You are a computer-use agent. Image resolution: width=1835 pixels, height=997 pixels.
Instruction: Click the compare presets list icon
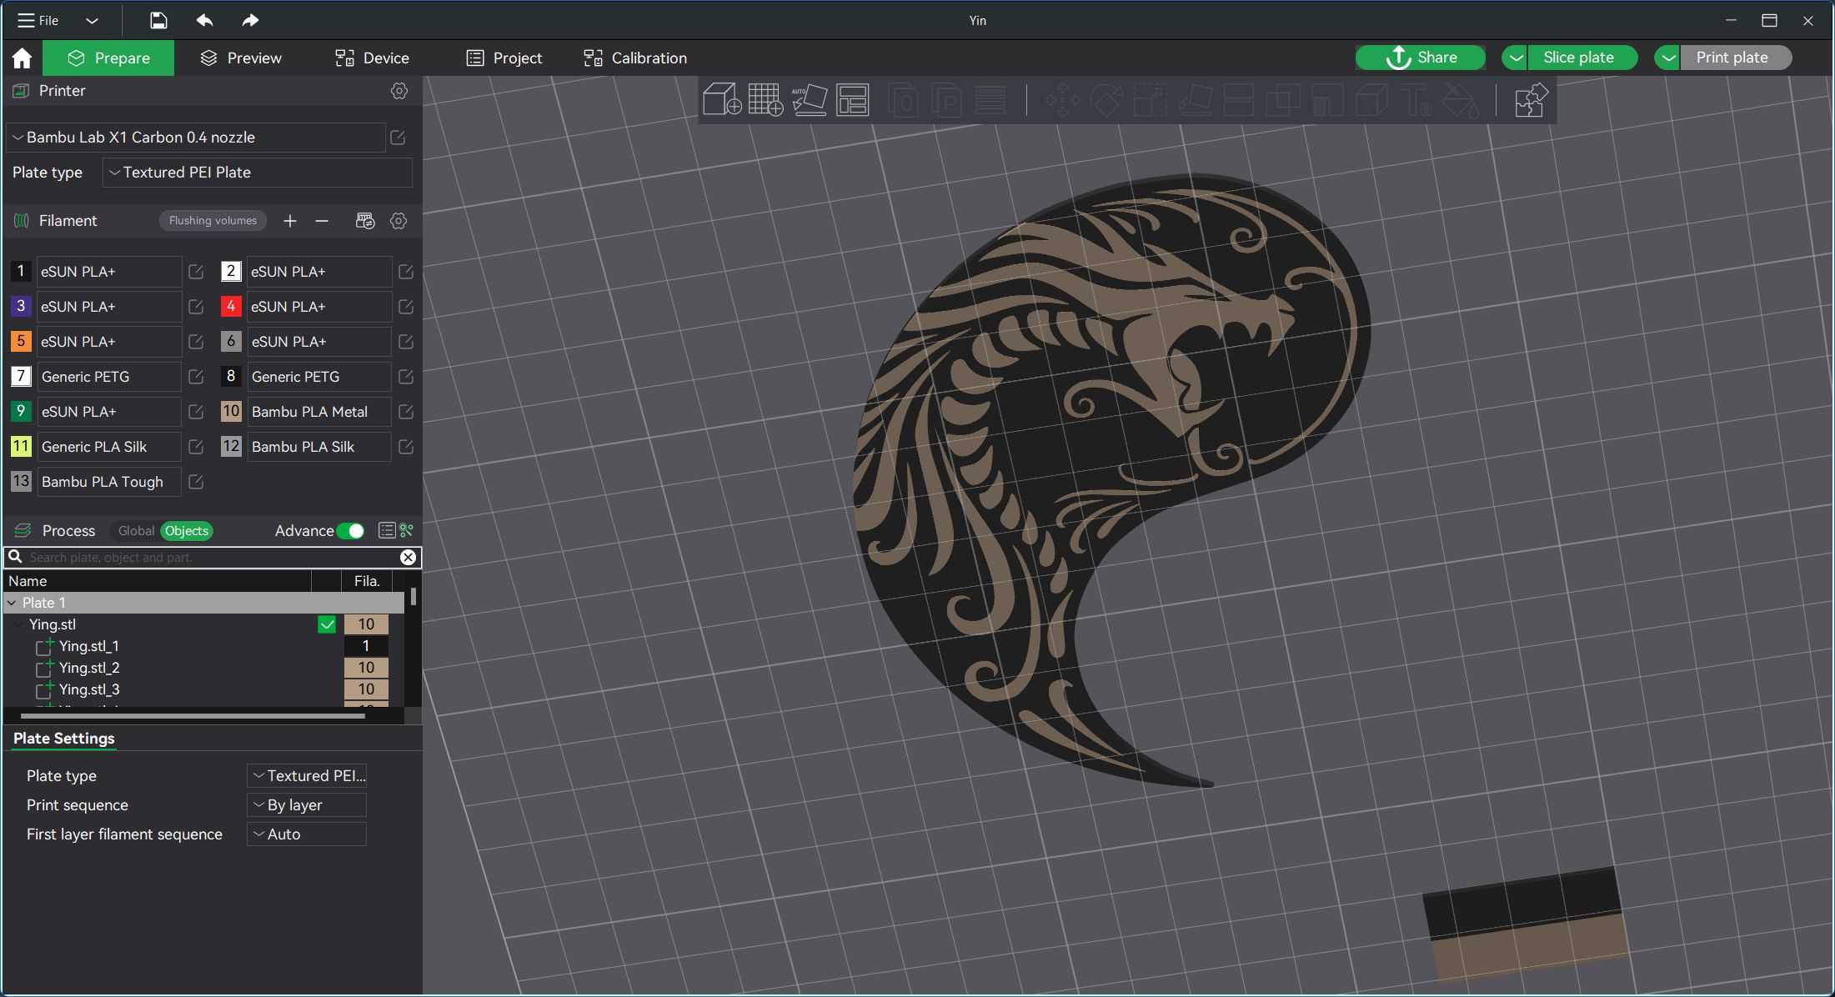[x=387, y=531]
